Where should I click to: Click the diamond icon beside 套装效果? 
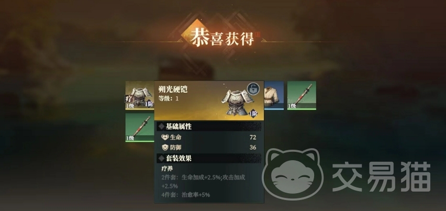[x=162, y=159]
